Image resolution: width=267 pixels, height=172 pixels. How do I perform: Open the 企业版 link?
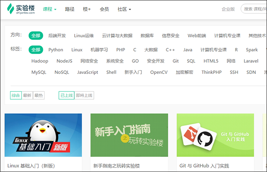point(228,9)
